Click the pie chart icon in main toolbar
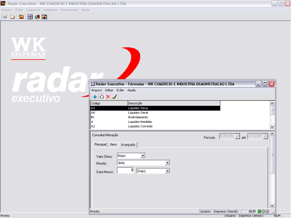 pos(37,17)
